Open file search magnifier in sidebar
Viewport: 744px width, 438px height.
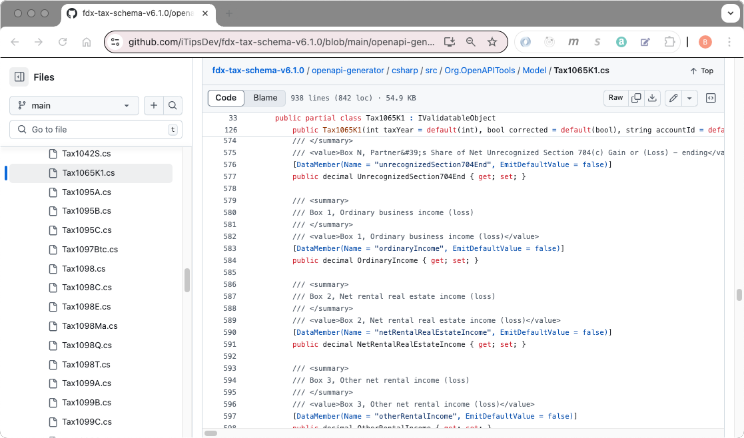[x=173, y=105]
